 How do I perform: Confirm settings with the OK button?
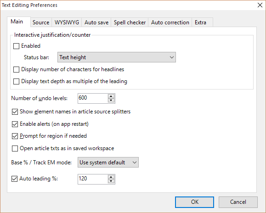[195, 202]
